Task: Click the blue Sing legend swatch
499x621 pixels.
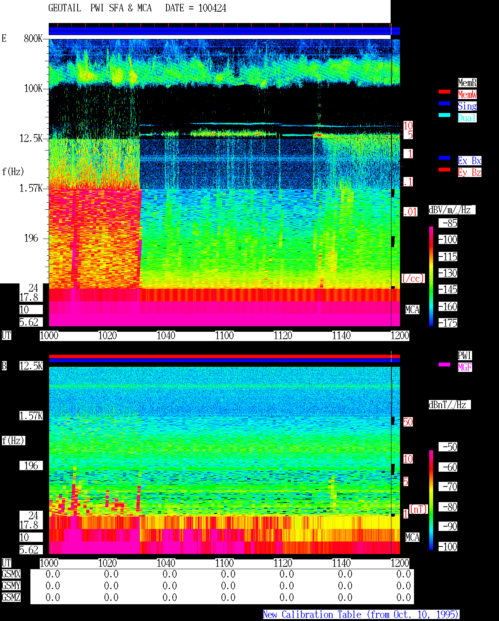Action: coord(444,103)
